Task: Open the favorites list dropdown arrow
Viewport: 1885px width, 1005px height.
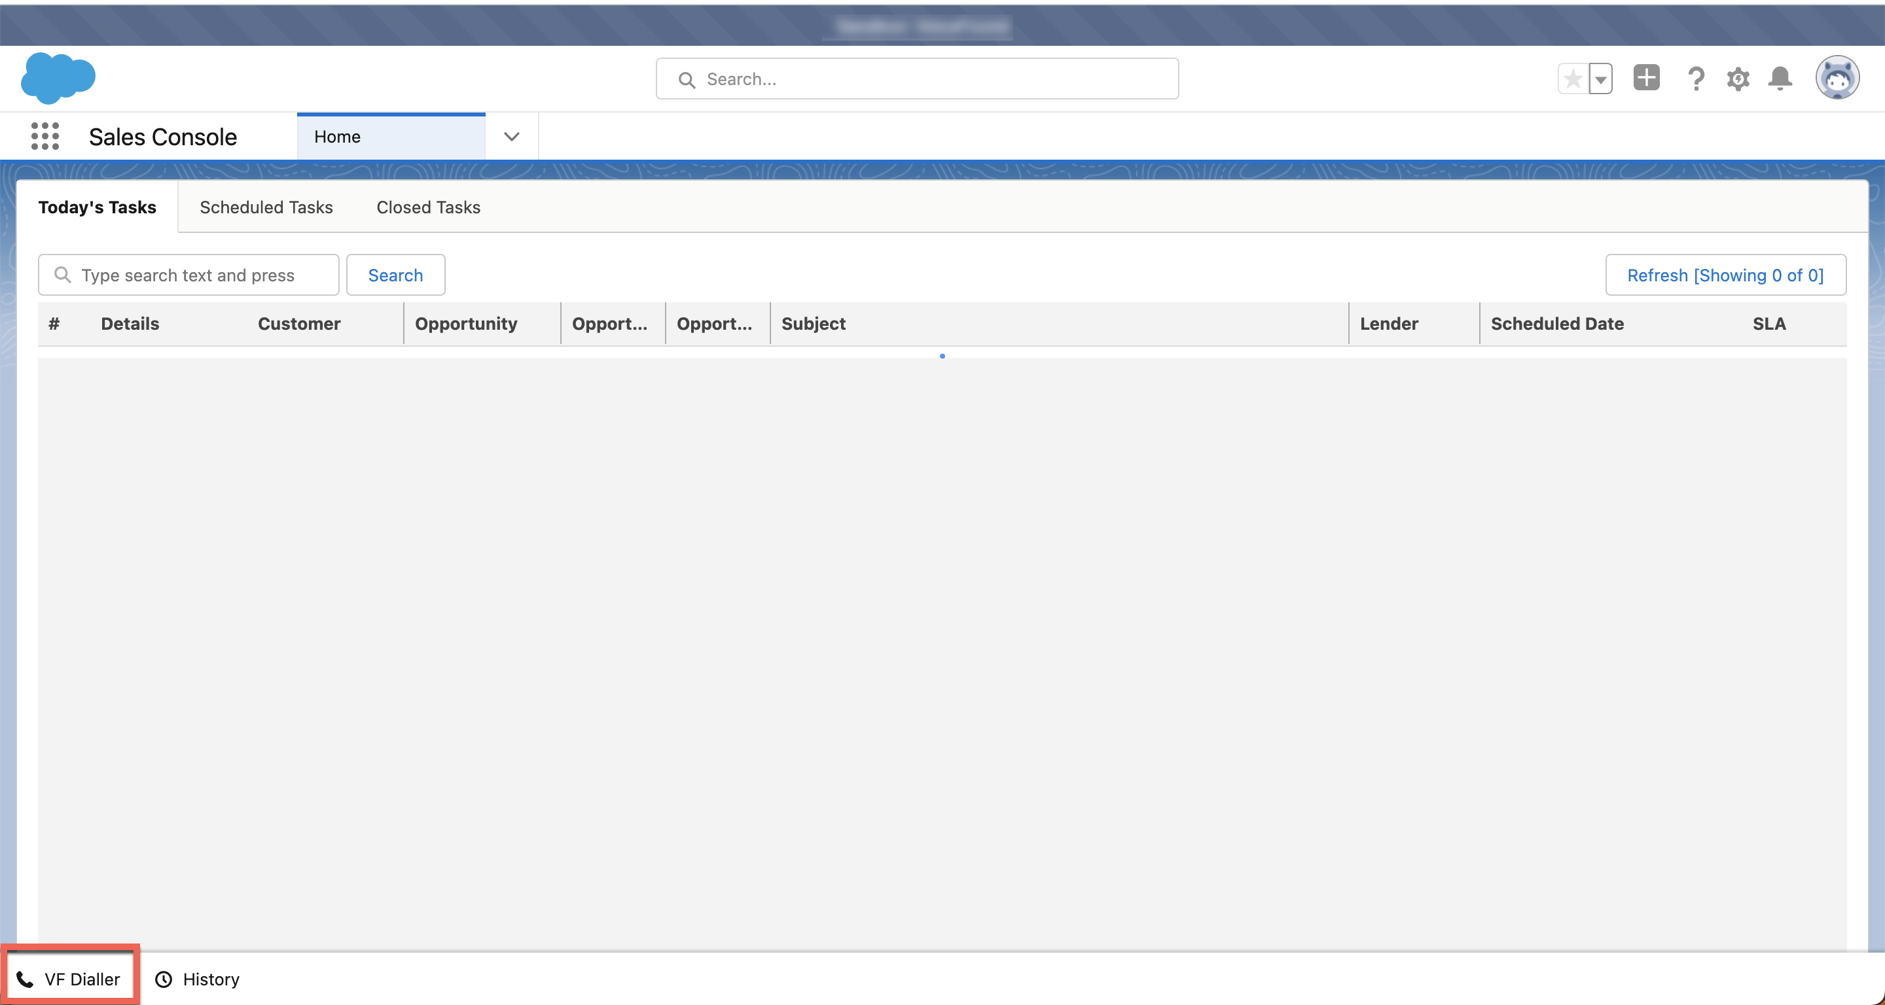Action: pos(1600,79)
